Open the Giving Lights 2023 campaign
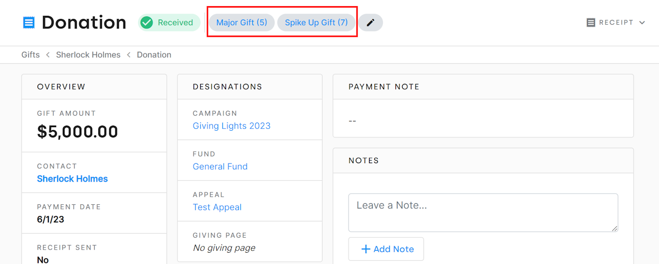 (x=232, y=126)
